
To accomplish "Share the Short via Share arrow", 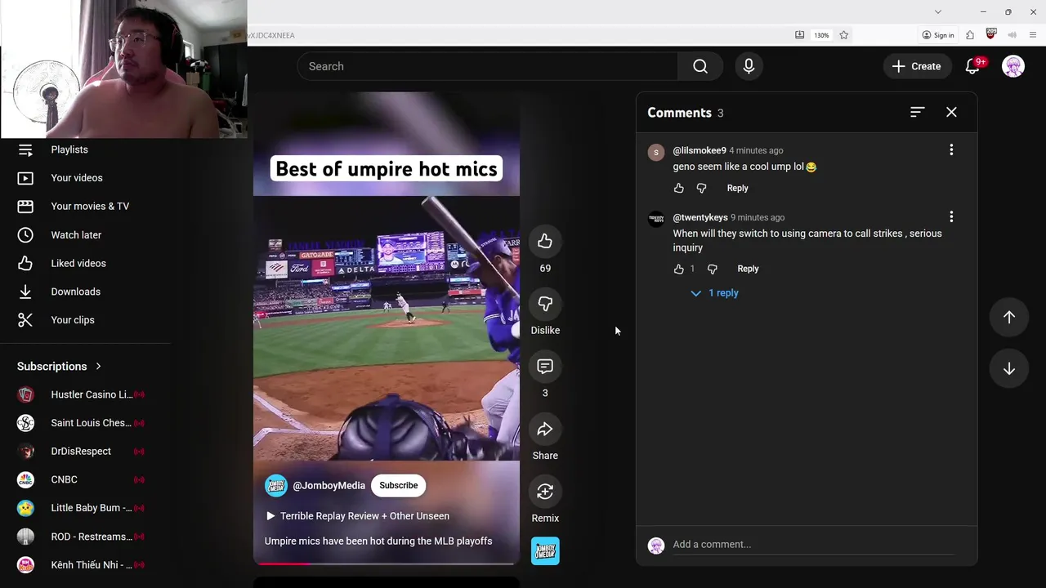I will tap(545, 430).
